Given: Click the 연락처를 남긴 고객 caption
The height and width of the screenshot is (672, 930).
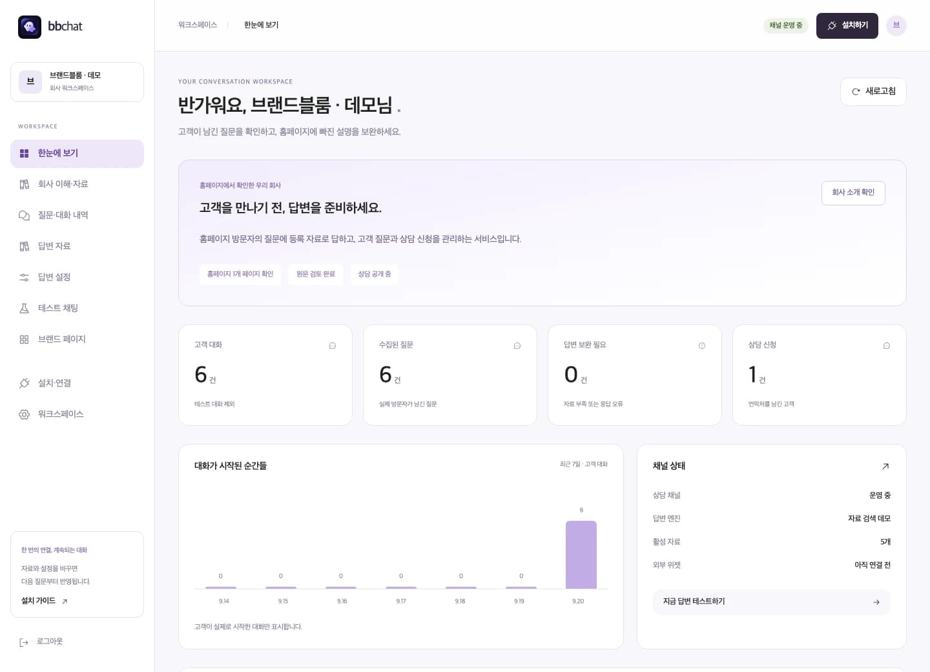Looking at the screenshot, I should click(771, 404).
